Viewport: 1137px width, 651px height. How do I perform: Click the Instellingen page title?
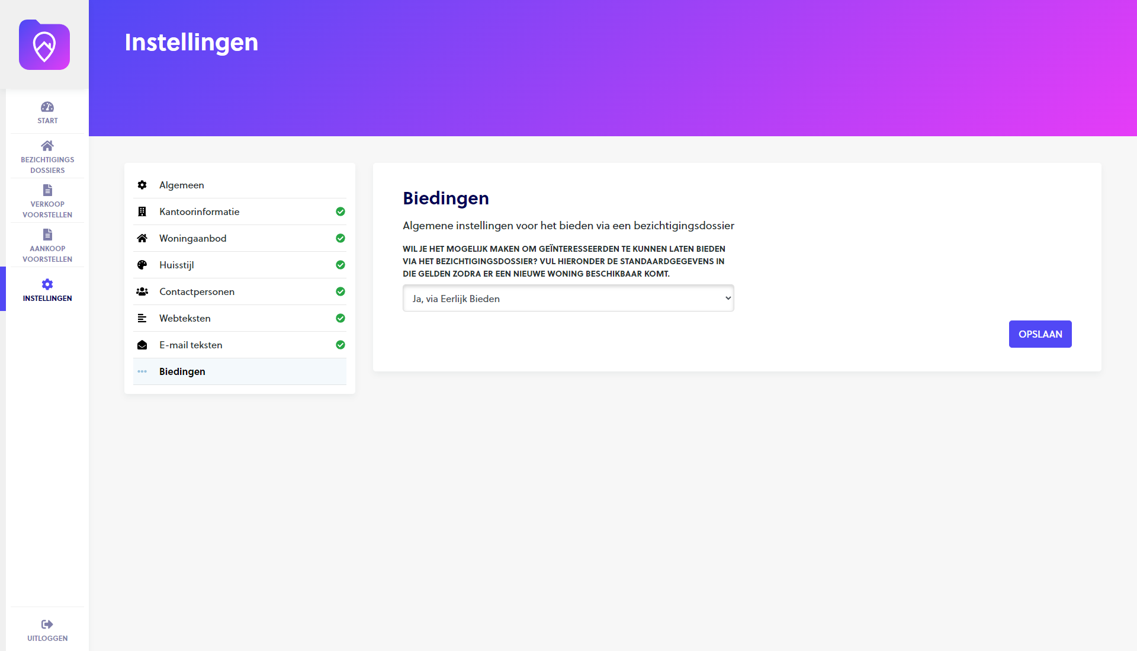191,42
